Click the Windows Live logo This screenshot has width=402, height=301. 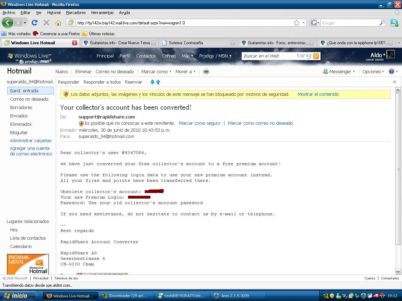click(29, 56)
